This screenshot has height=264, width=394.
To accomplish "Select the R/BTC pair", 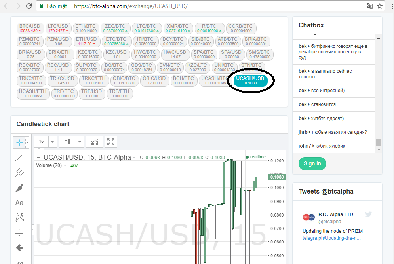I will coord(209,28).
